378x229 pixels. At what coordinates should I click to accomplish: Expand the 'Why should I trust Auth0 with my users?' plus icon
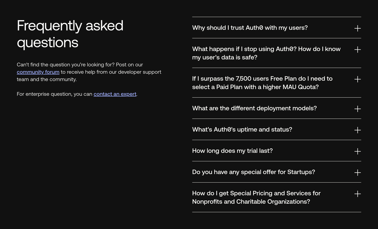[358, 28]
